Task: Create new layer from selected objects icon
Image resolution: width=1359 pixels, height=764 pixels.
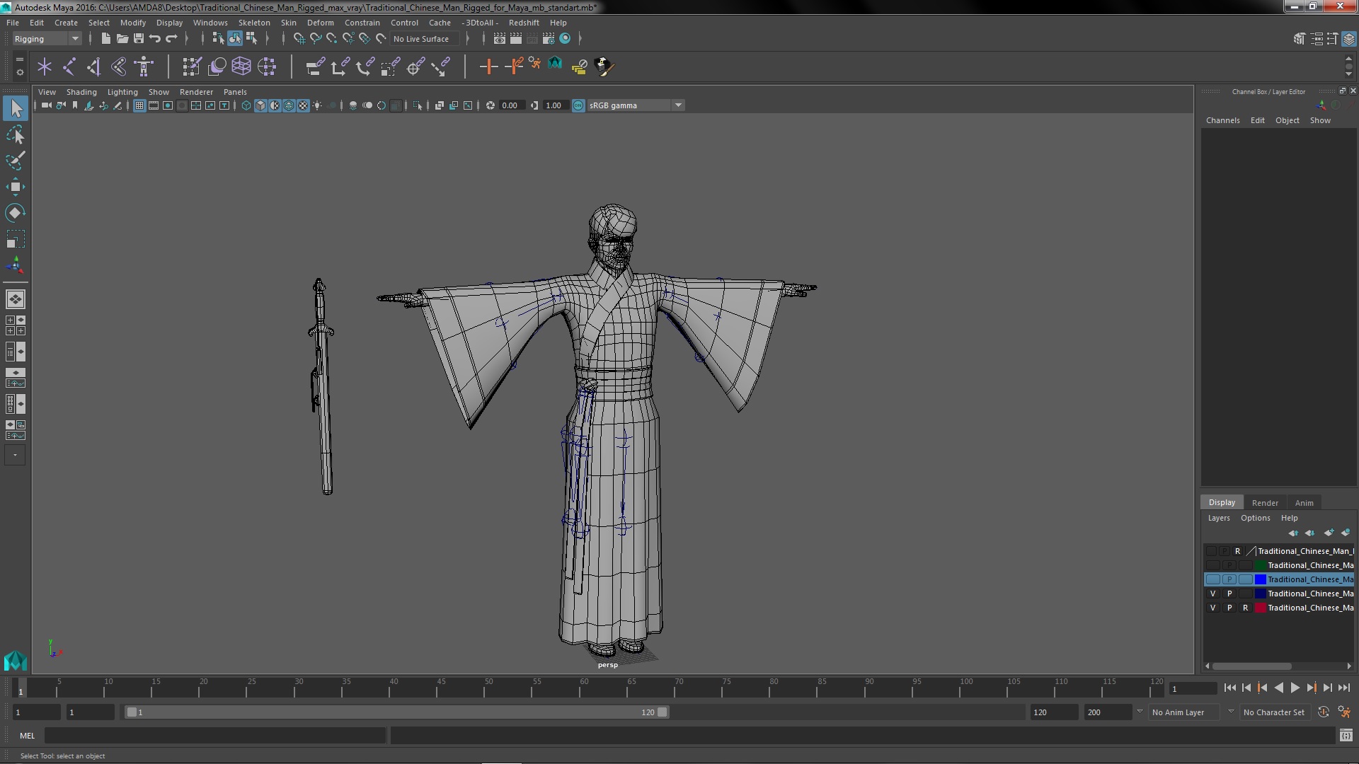Action: coord(1346,533)
